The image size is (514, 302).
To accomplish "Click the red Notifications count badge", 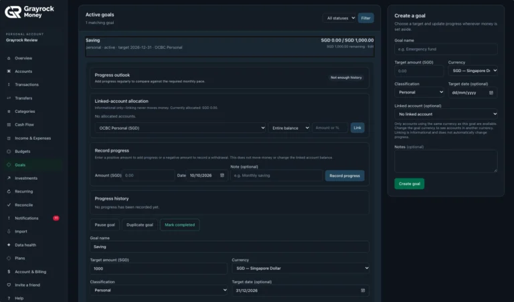I will [56, 218].
